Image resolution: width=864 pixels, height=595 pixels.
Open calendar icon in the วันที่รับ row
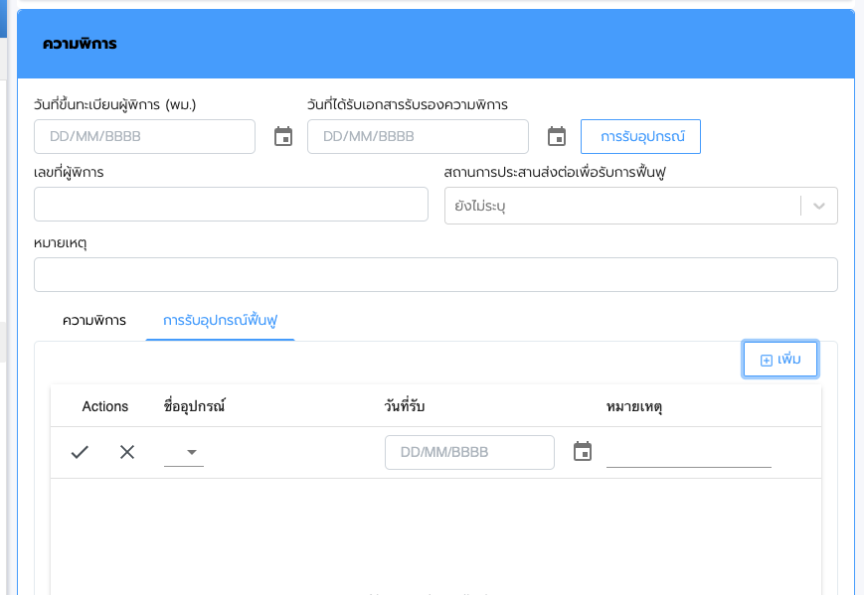point(583,452)
